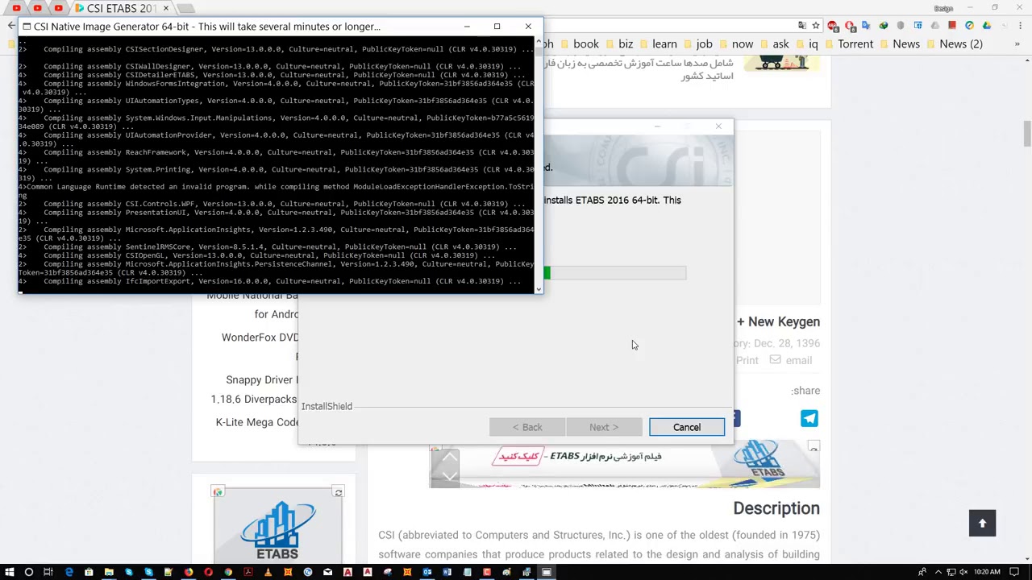
Task: Open Firefox from the taskbar
Action: click(189, 572)
